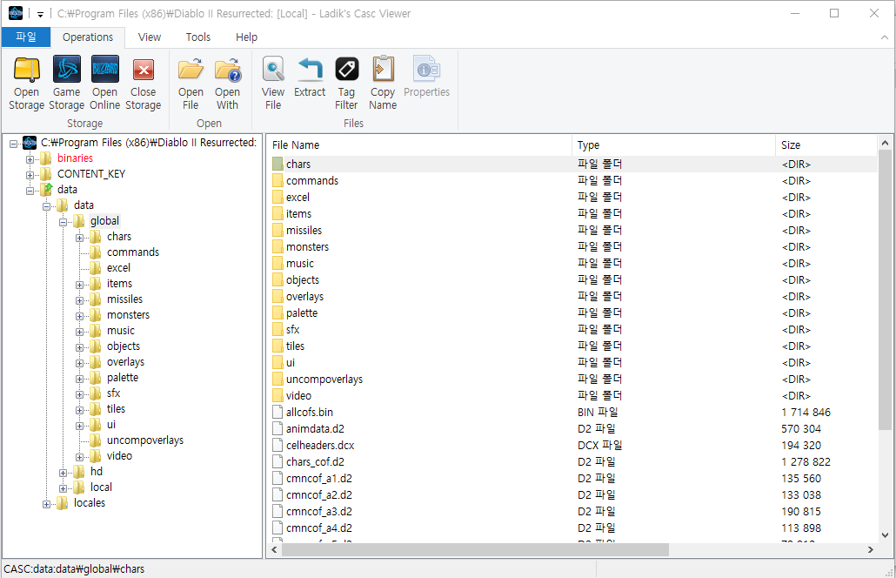The height and width of the screenshot is (578, 896).
Task: Click the Copy Name icon
Action: pos(383,70)
